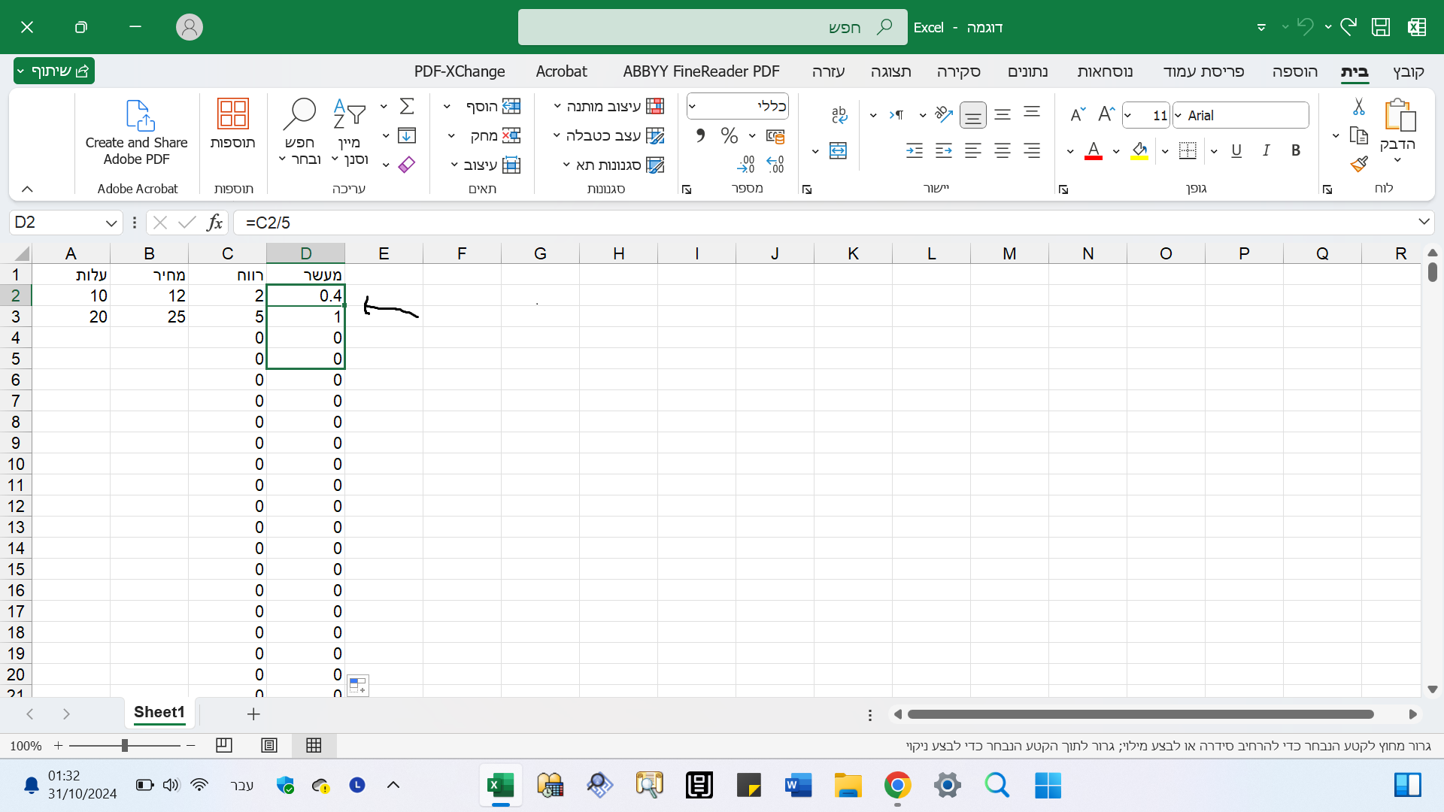Expand Format as Table (עצב כטבלה) dropdown
Viewport: 1444px width, 812px height.
pos(557,135)
